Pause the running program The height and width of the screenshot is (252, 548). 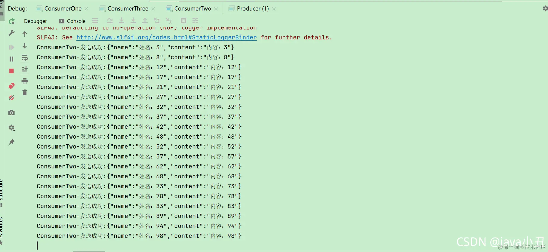11,59
